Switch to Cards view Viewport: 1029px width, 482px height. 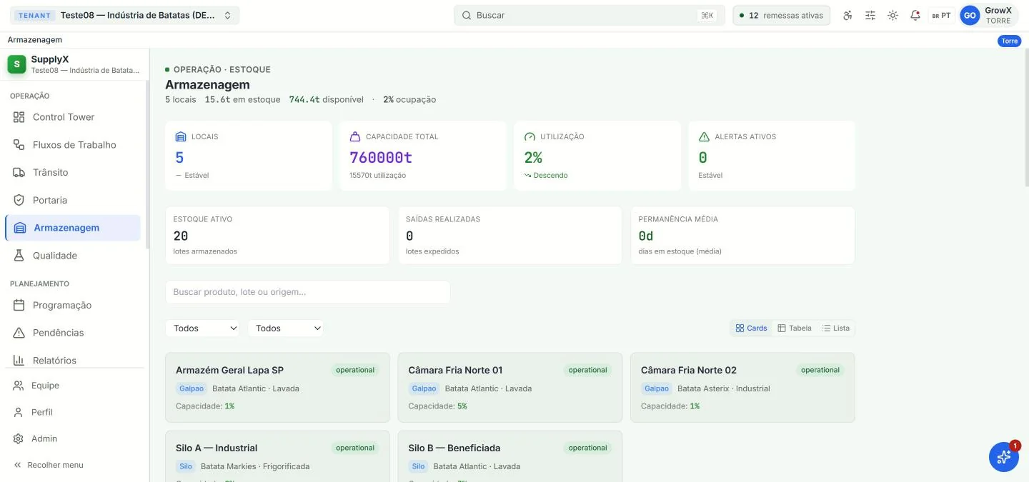[x=751, y=328]
